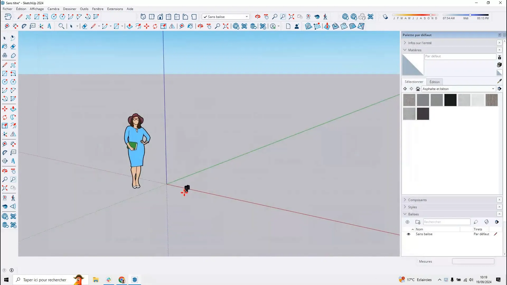Switch to Top view icon
Viewport: 507px width, 285px height.
tap(152, 17)
